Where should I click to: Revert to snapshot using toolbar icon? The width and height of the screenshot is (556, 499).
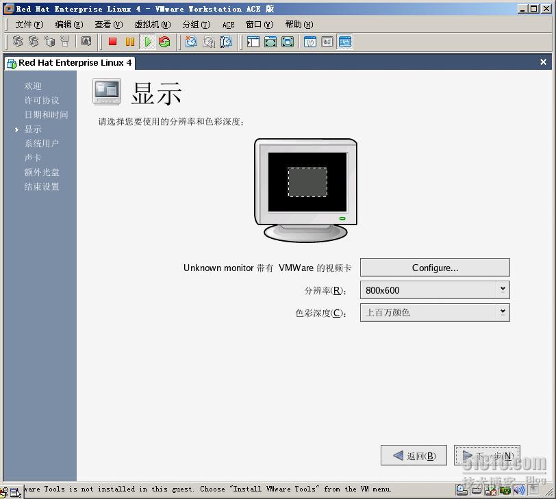(209, 42)
